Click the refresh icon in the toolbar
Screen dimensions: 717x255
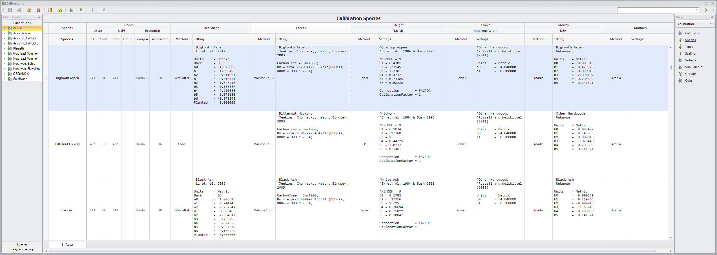pyautogui.click(x=29, y=10)
